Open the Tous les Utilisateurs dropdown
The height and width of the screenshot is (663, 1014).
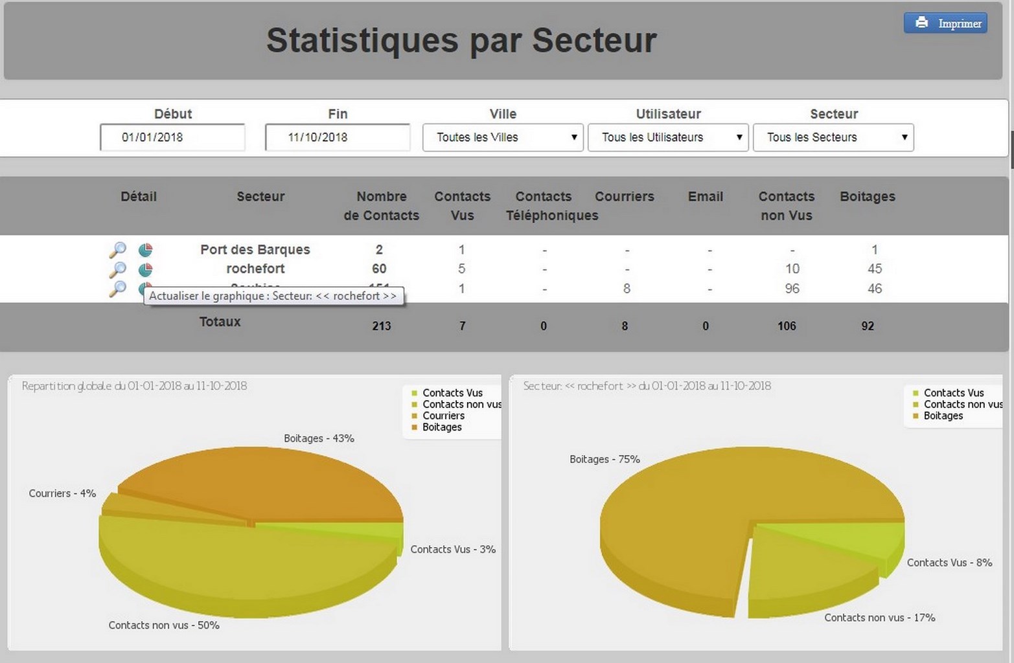pyautogui.click(x=668, y=137)
